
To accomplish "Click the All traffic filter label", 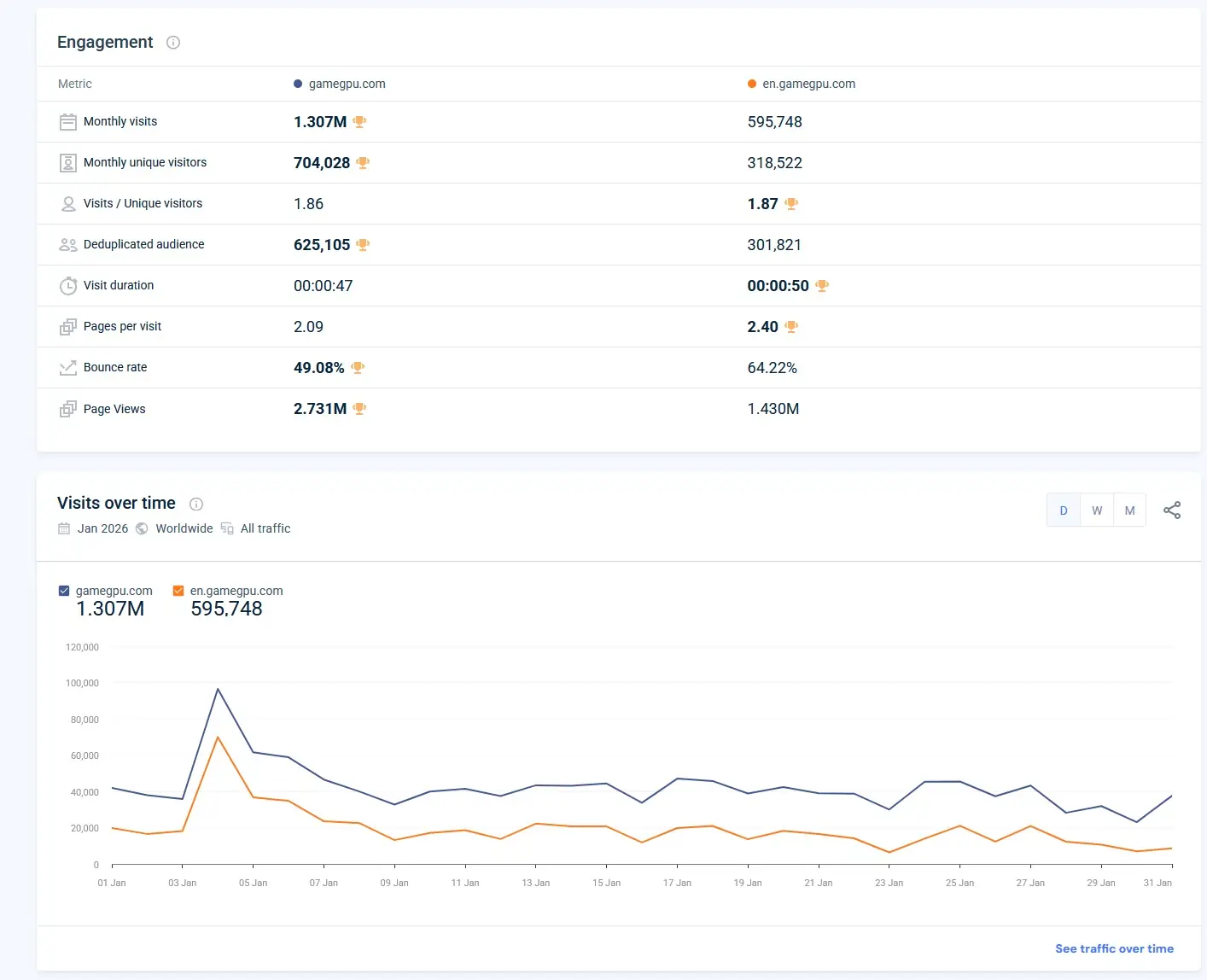I will click(265, 528).
